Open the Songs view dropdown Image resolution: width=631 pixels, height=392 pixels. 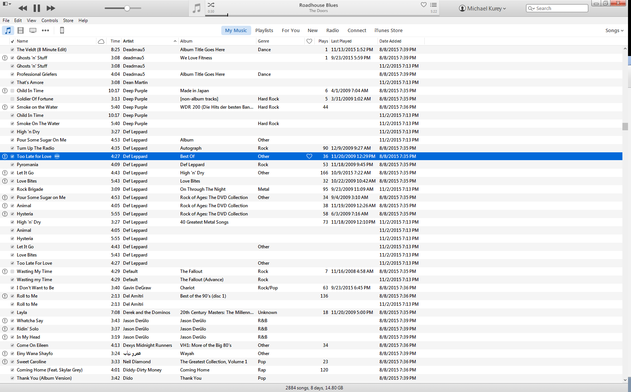[x=614, y=31]
